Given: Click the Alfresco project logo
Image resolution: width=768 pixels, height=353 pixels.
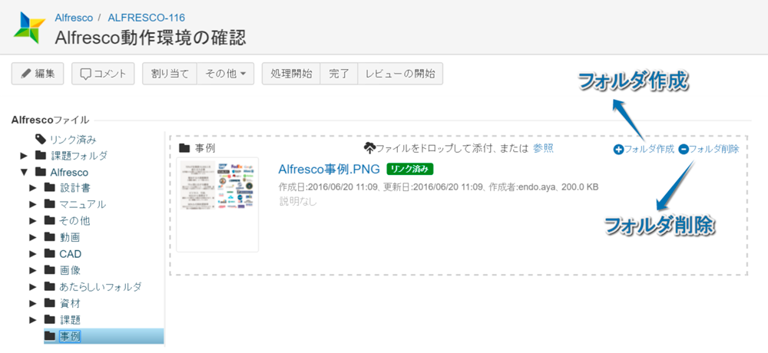Looking at the screenshot, I should tap(29, 28).
